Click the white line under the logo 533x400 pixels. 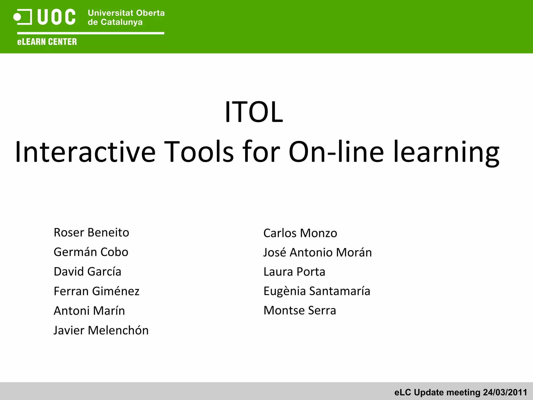(x=91, y=33)
